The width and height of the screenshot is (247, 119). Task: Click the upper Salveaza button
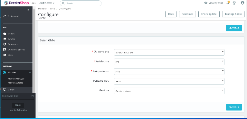click(x=234, y=28)
